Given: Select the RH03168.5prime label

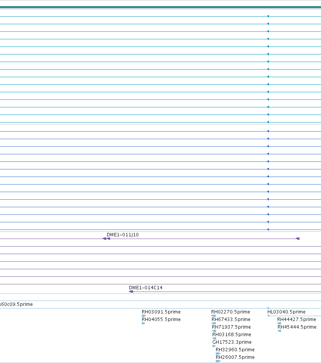Looking at the screenshot, I should click(x=232, y=335).
